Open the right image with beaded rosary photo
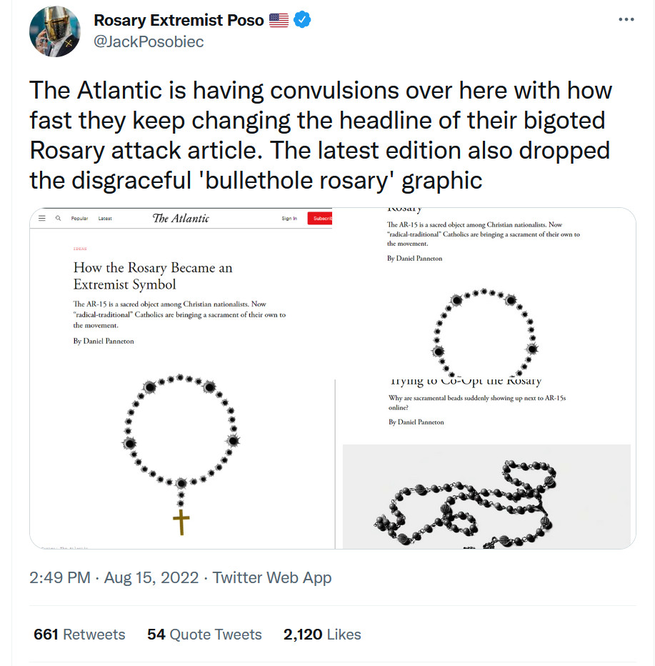Viewport: 655px width, 666px height. [486, 496]
